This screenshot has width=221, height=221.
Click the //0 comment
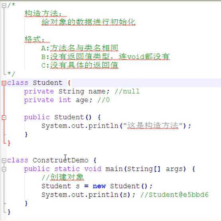104,100
